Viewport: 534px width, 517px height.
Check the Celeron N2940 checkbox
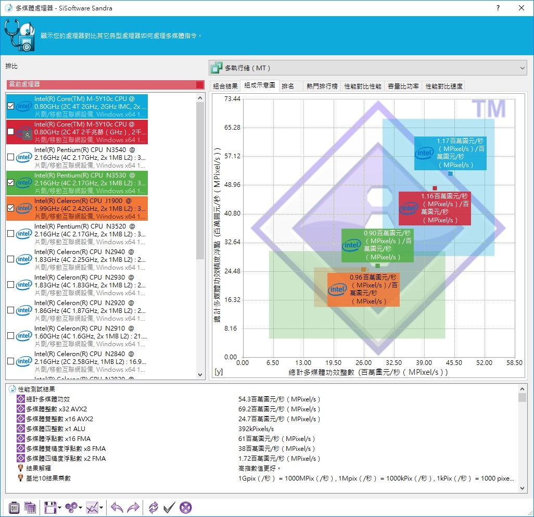coord(10,259)
